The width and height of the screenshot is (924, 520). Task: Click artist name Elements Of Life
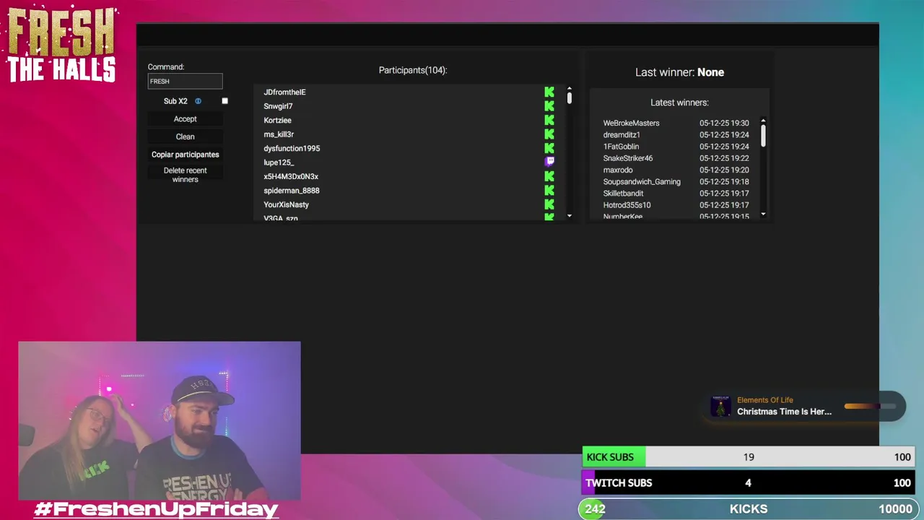[x=764, y=400]
